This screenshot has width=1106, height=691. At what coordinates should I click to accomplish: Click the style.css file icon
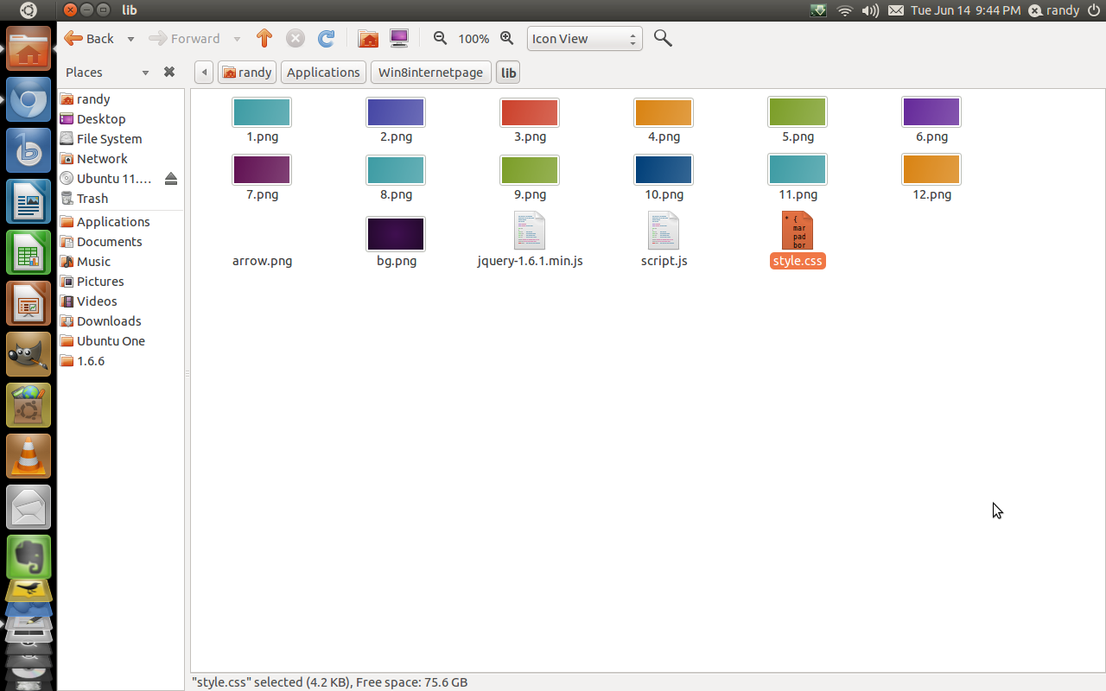(798, 231)
